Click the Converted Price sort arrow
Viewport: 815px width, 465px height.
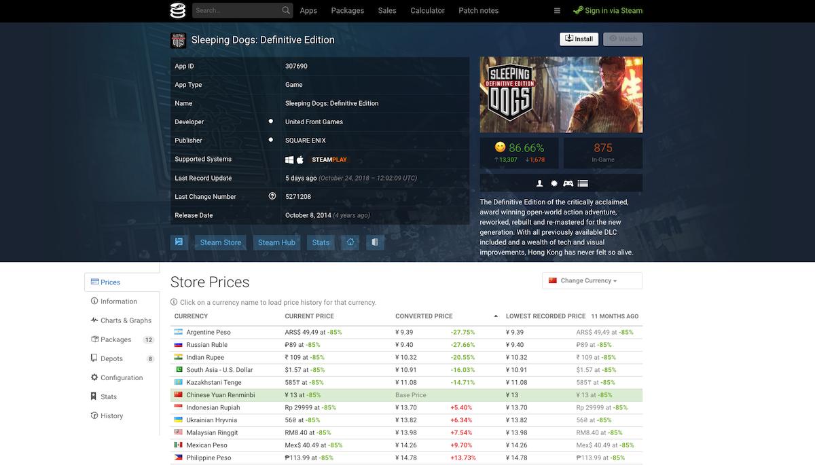496,316
